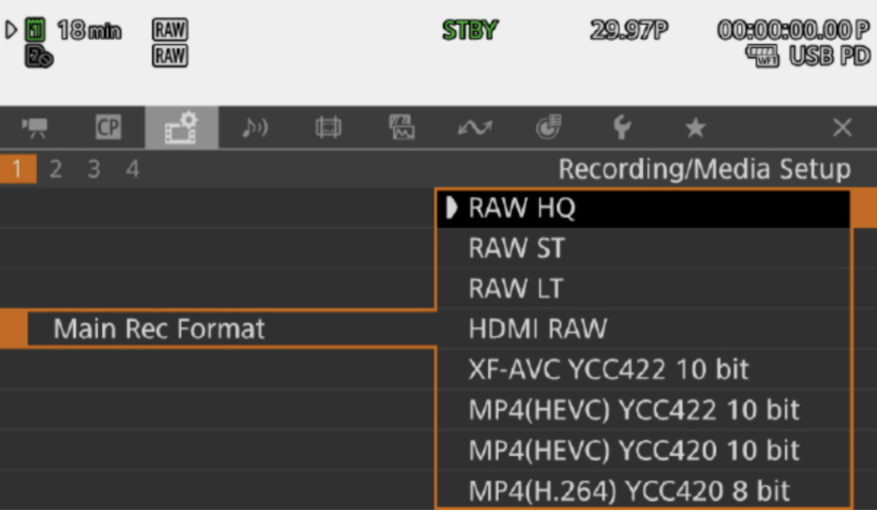Open the Assistance Functions menu icon
877x510 pixels.
(402, 129)
